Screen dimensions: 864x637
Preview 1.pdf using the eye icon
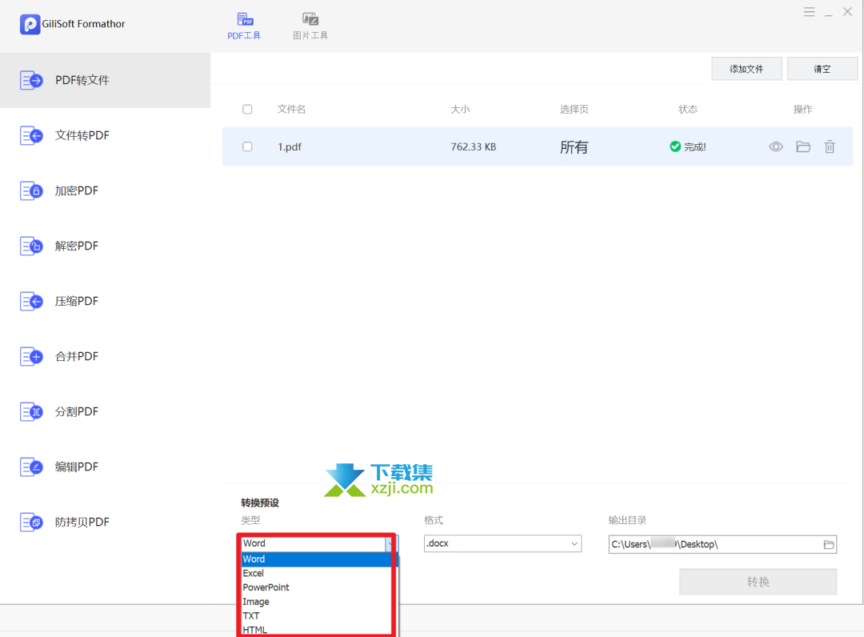(775, 146)
